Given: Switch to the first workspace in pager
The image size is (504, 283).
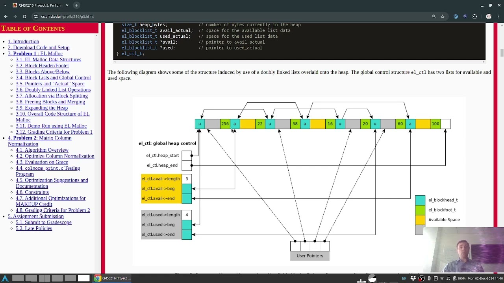Looking at the screenshot, I should coord(18,278).
